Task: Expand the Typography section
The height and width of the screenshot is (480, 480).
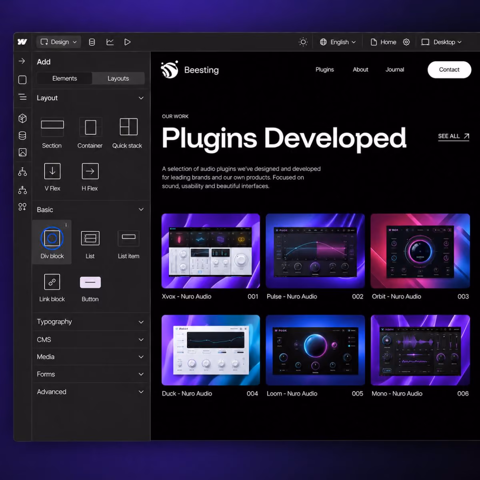Action: pyautogui.click(x=90, y=322)
